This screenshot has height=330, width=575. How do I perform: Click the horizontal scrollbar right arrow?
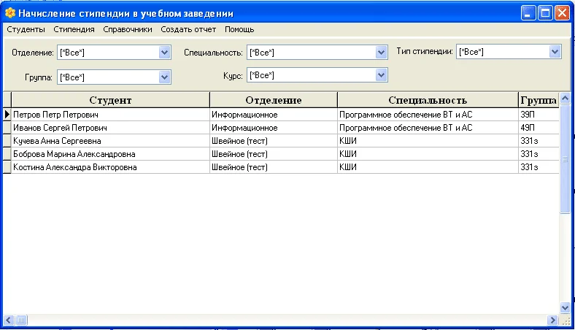(x=552, y=320)
